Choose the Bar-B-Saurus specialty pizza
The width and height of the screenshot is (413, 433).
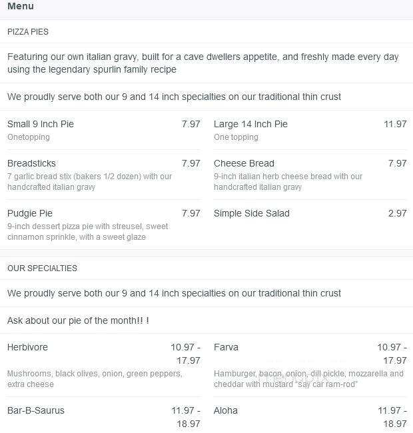(x=36, y=410)
